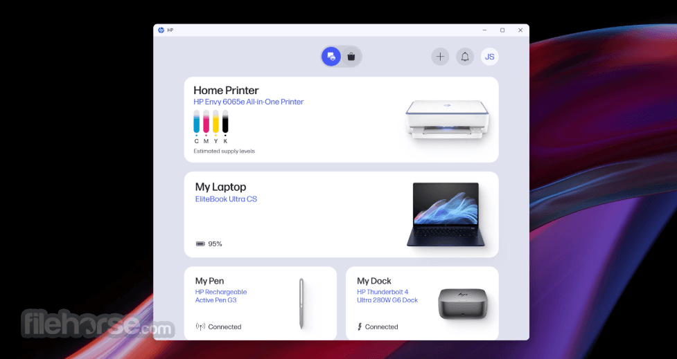Viewport: 677px width, 359px height.
Task: Click the yellow ink level bar
Action: point(216,122)
